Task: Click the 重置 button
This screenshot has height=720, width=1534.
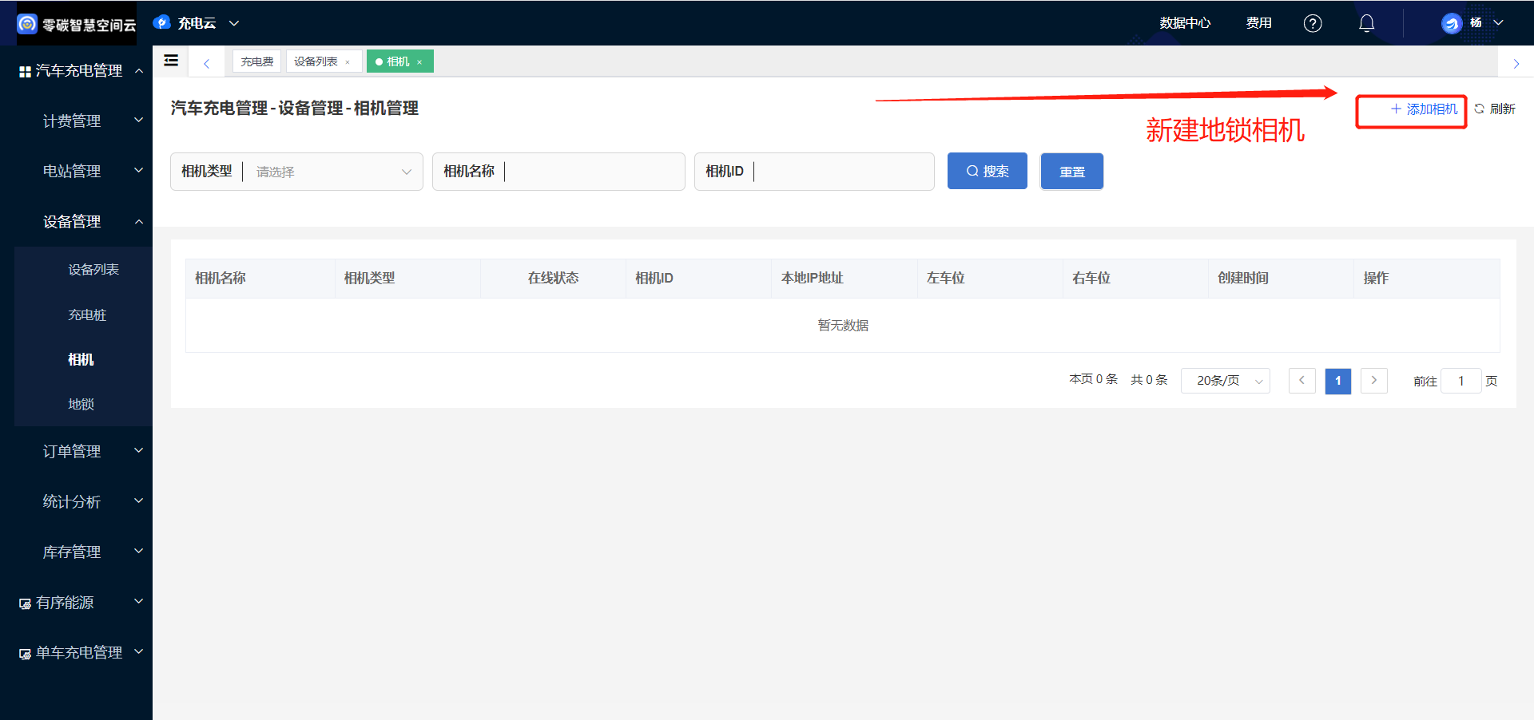Action: tap(1071, 172)
